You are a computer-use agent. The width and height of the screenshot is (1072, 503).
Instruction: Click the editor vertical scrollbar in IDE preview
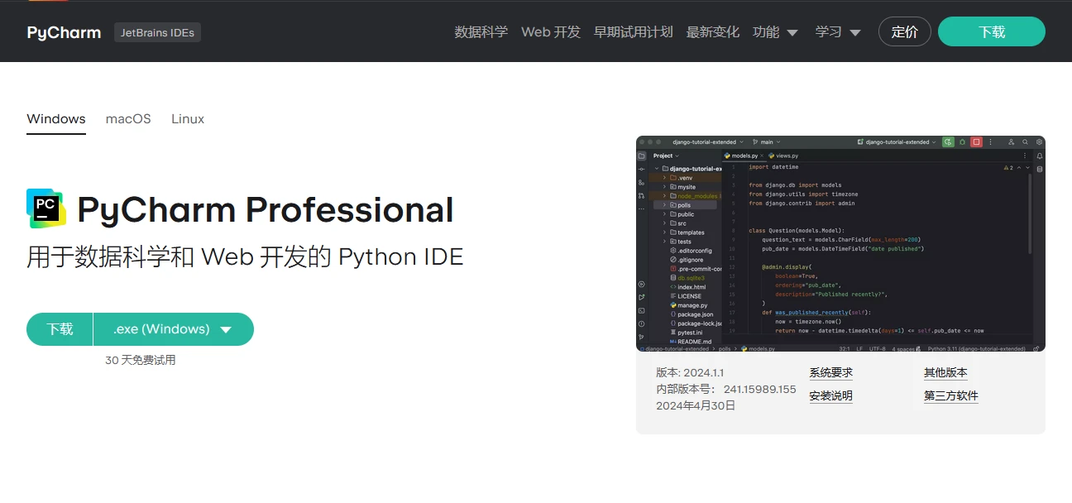[x=1031, y=213]
